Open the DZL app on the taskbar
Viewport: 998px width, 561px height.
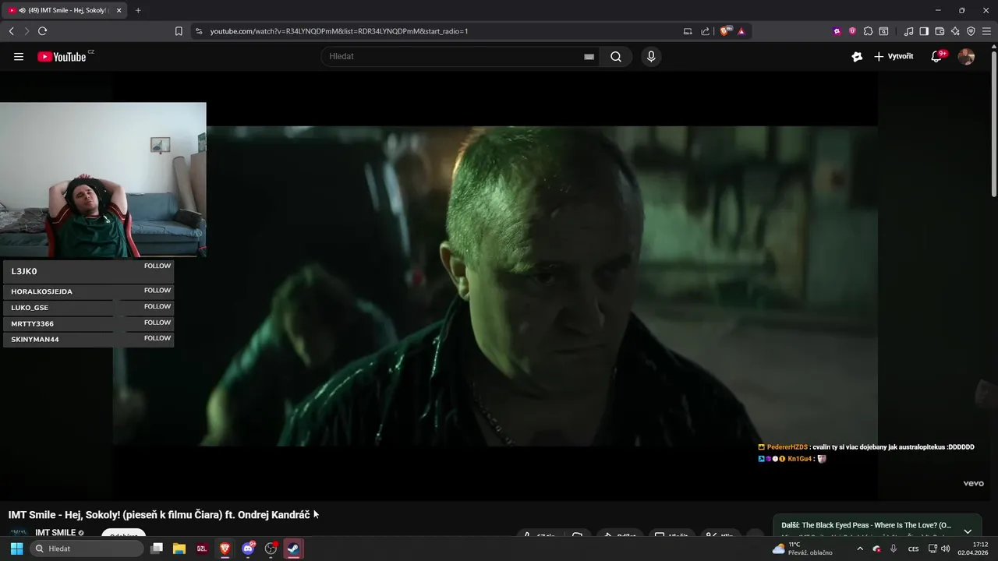click(202, 549)
